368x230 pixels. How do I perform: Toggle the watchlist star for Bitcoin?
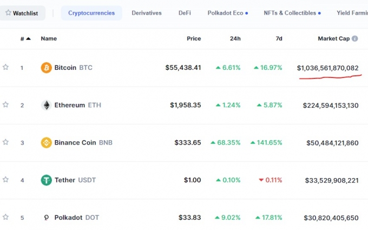tap(5, 67)
